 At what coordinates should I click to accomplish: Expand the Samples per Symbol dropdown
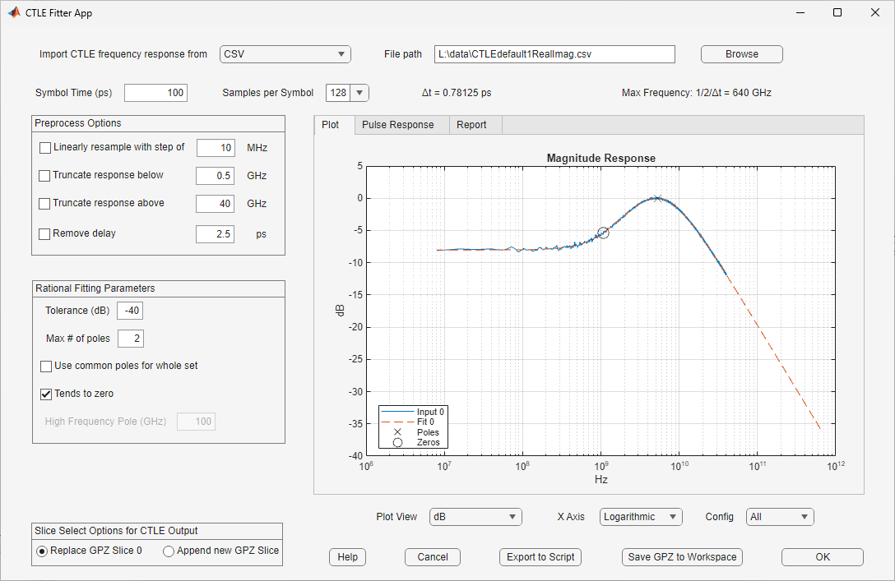(x=360, y=93)
